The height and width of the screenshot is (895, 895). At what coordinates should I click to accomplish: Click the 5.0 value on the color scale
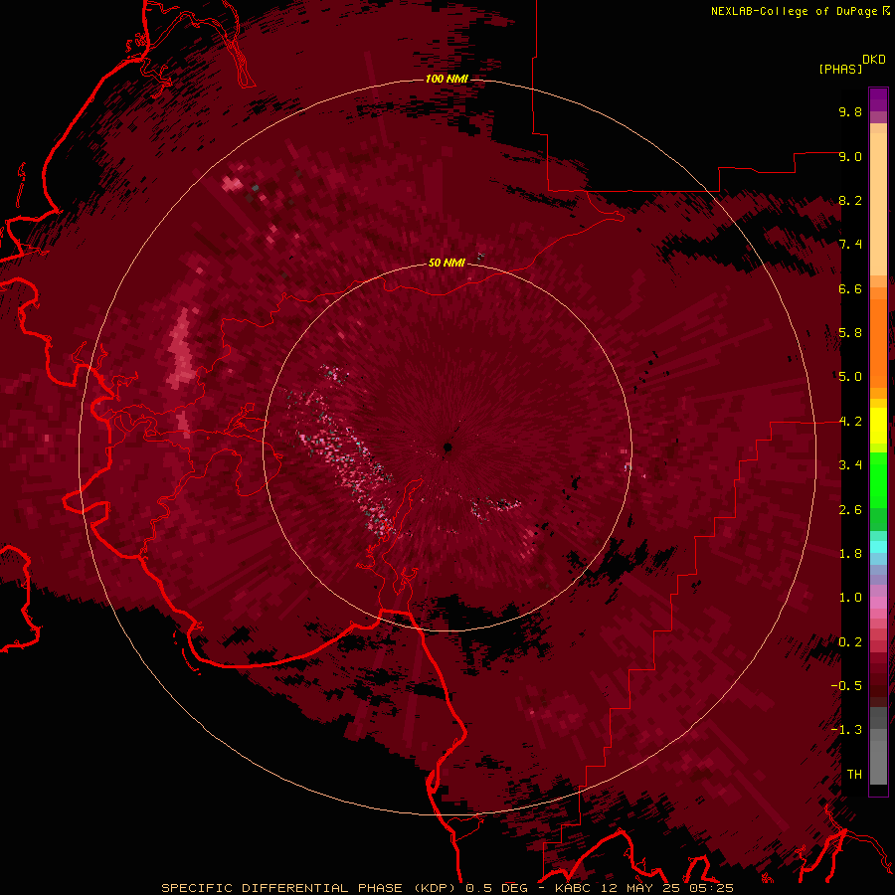tap(850, 377)
